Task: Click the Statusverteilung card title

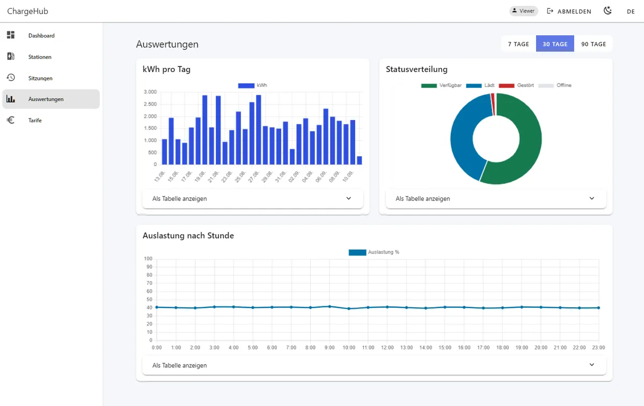Action: click(x=416, y=69)
